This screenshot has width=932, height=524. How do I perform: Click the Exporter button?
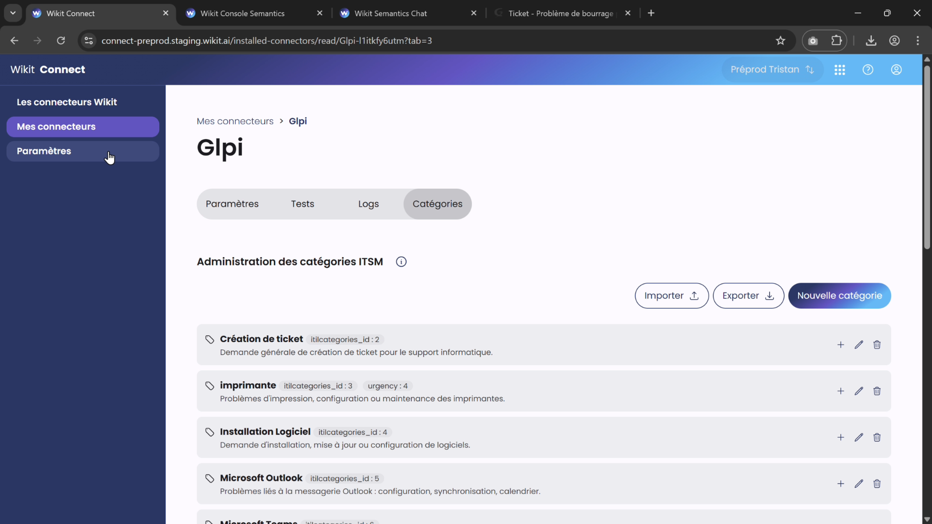(748, 295)
